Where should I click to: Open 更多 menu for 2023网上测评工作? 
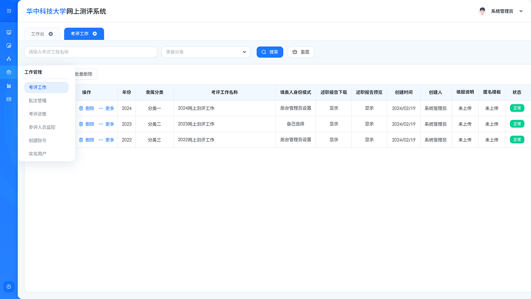point(107,124)
